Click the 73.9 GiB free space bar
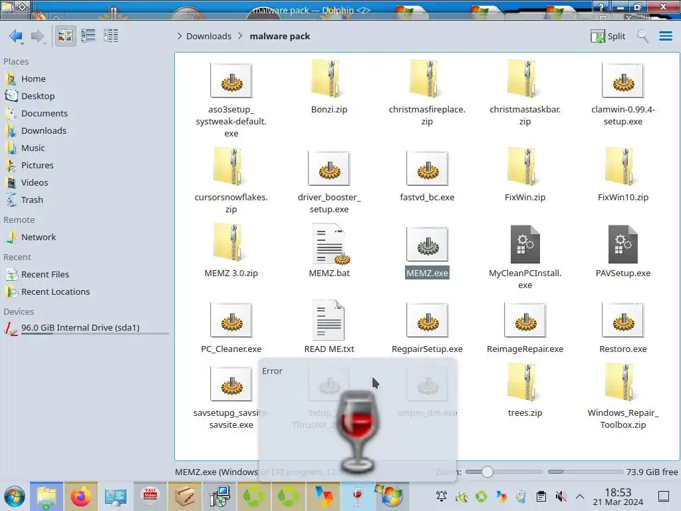This screenshot has width=681, height=511. pos(585,472)
